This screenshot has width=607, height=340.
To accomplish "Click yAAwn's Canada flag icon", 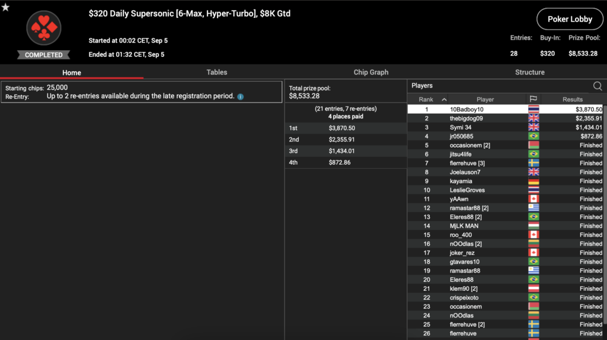I will pos(533,199).
